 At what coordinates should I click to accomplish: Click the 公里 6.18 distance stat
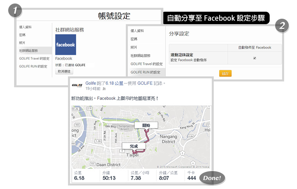click(x=79, y=175)
